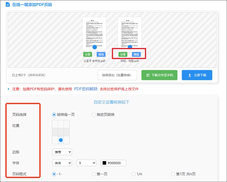Click 预览 under 小王子 长中文.pdf
This screenshot has height=182, width=227.
(101, 54)
